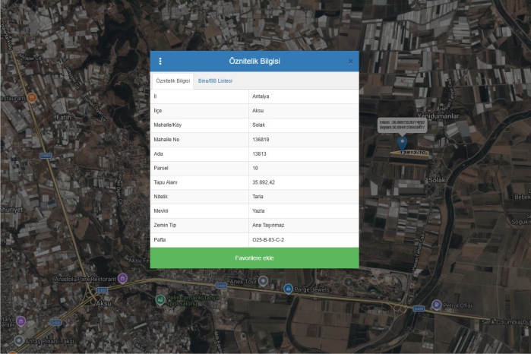Image resolution: width=531 pixels, height=354 pixels.
Task: Click the restaurant marker icon near Fatih
Action: (x=32, y=97)
